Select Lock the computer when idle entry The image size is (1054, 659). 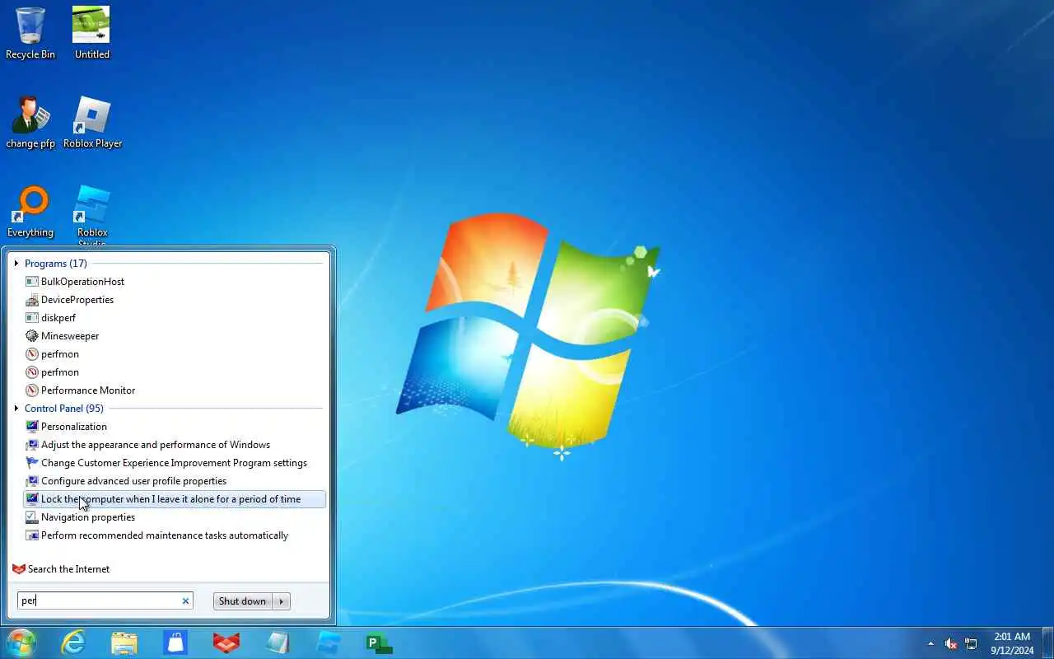click(x=175, y=499)
